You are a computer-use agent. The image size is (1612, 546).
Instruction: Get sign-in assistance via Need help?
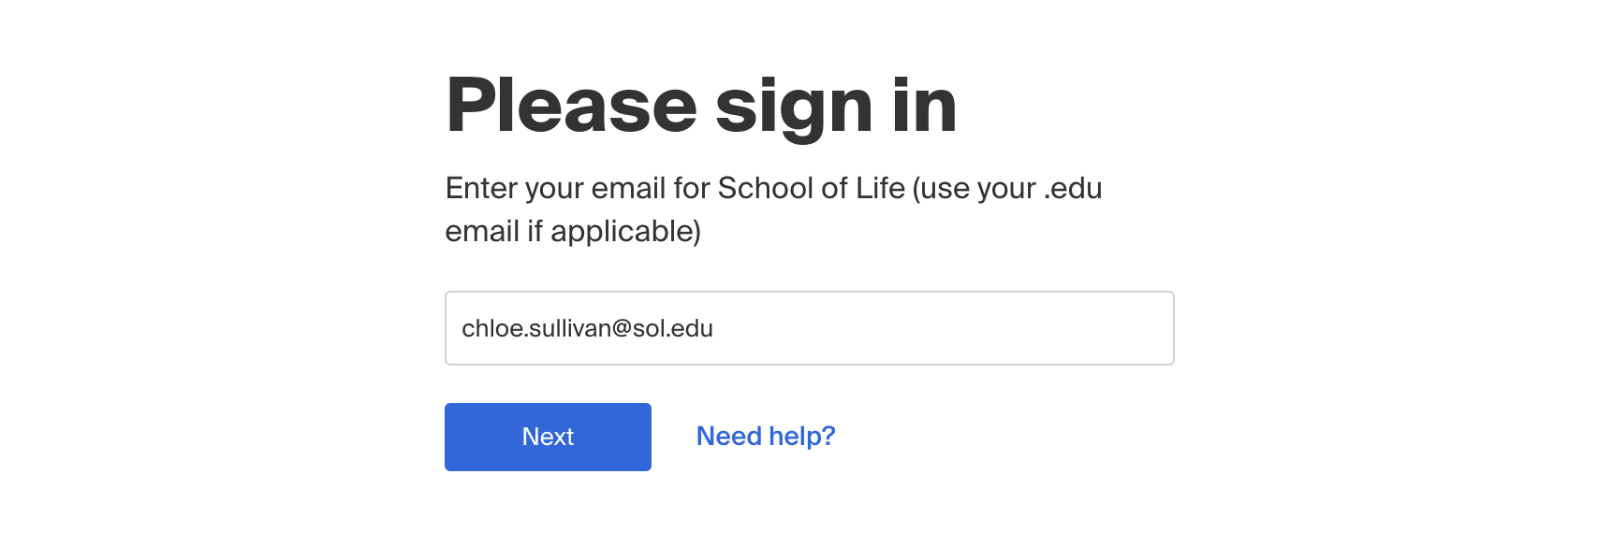click(x=765, y=437)
